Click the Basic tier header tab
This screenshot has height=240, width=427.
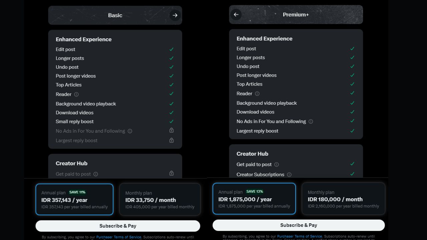115,15
